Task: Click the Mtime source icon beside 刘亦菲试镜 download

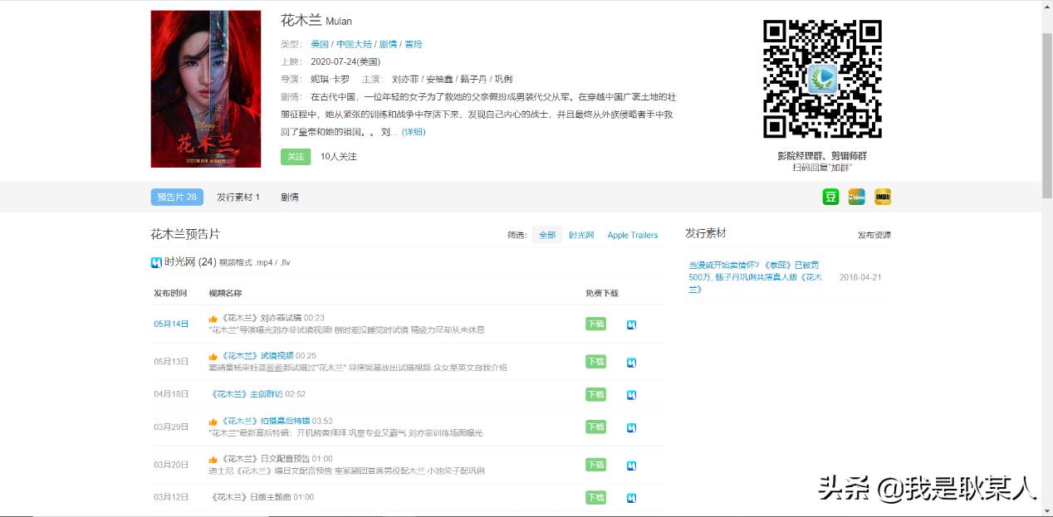Action: (x=632, y=324)
